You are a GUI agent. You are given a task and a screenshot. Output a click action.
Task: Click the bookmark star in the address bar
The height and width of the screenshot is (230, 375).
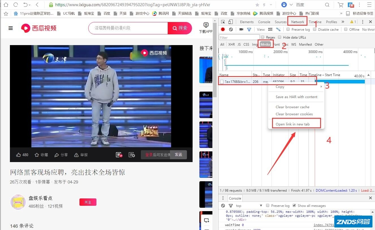pyautogui.click(x=257, y=5)
